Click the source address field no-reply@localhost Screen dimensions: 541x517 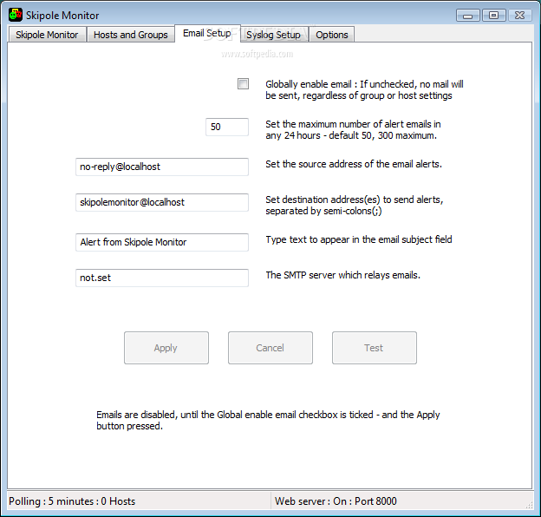click(162, 167)
